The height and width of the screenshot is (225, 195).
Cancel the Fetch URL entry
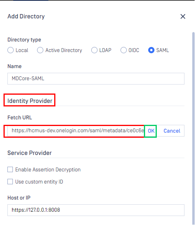click(172, 131)
